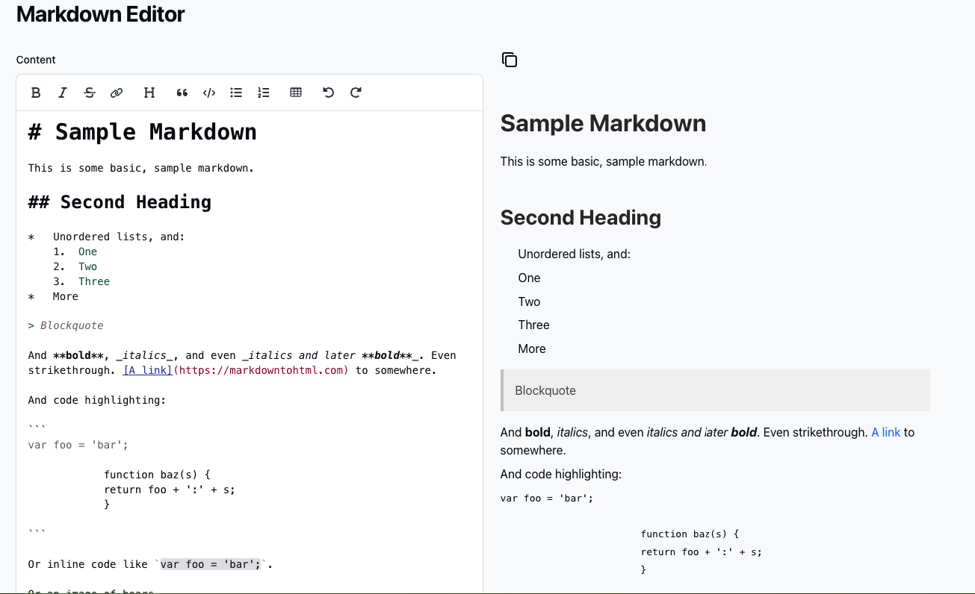
Task: Open the 'A link' hyperlink in the preview
Action: 886,432
